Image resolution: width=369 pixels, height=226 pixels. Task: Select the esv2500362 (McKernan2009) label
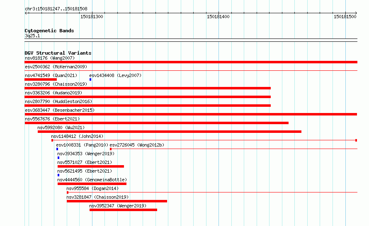[x=56, y=67]
